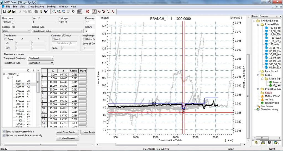Uncheck Synchronize processed data
283x151 pixels.
[x=4, y=132]
